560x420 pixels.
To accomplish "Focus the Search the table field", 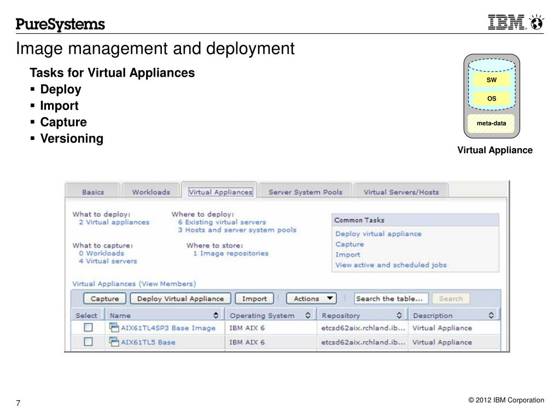I will [391, 299].
